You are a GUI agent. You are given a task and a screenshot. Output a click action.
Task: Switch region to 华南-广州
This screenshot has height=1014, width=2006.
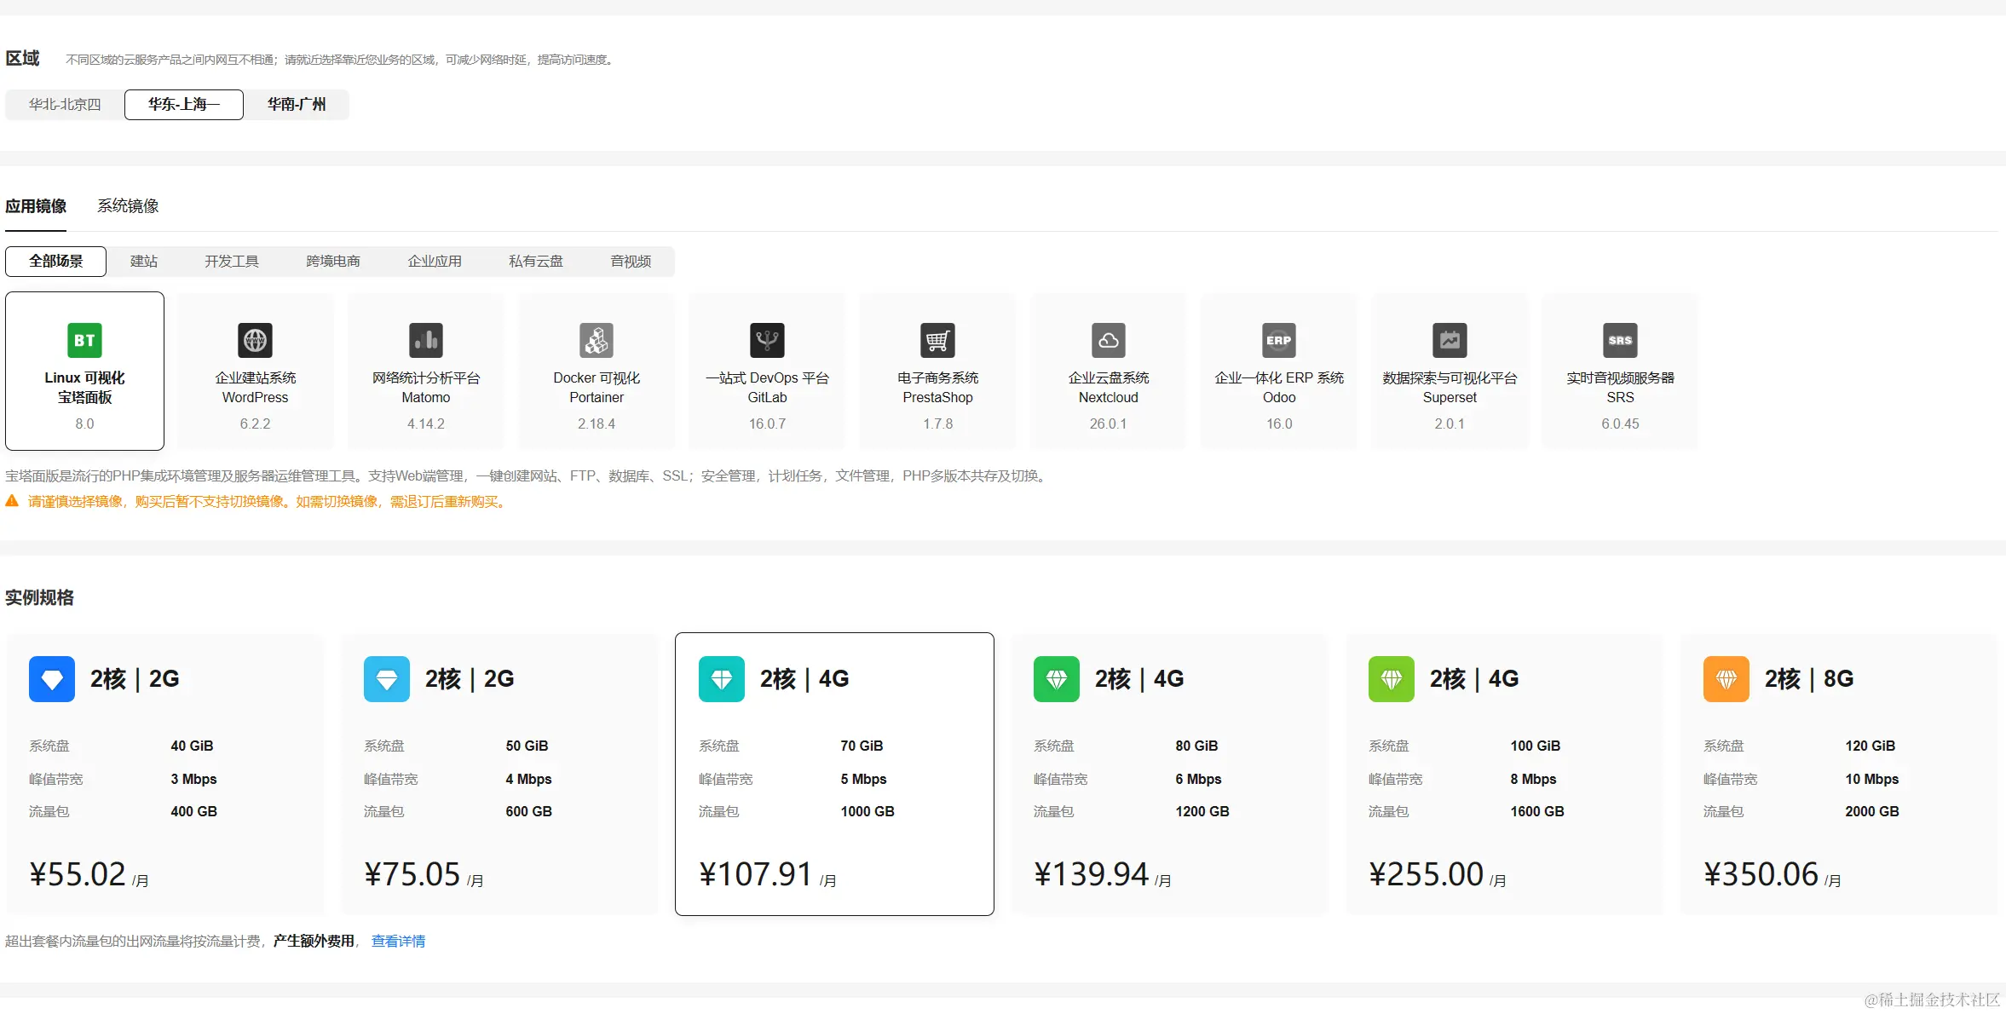(297, 105)
